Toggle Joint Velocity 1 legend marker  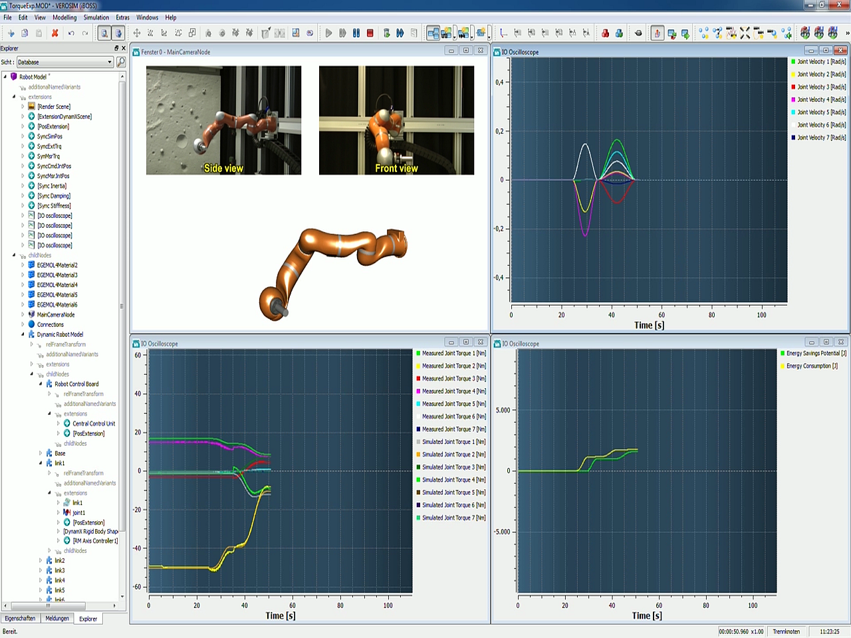click(793, 62)
